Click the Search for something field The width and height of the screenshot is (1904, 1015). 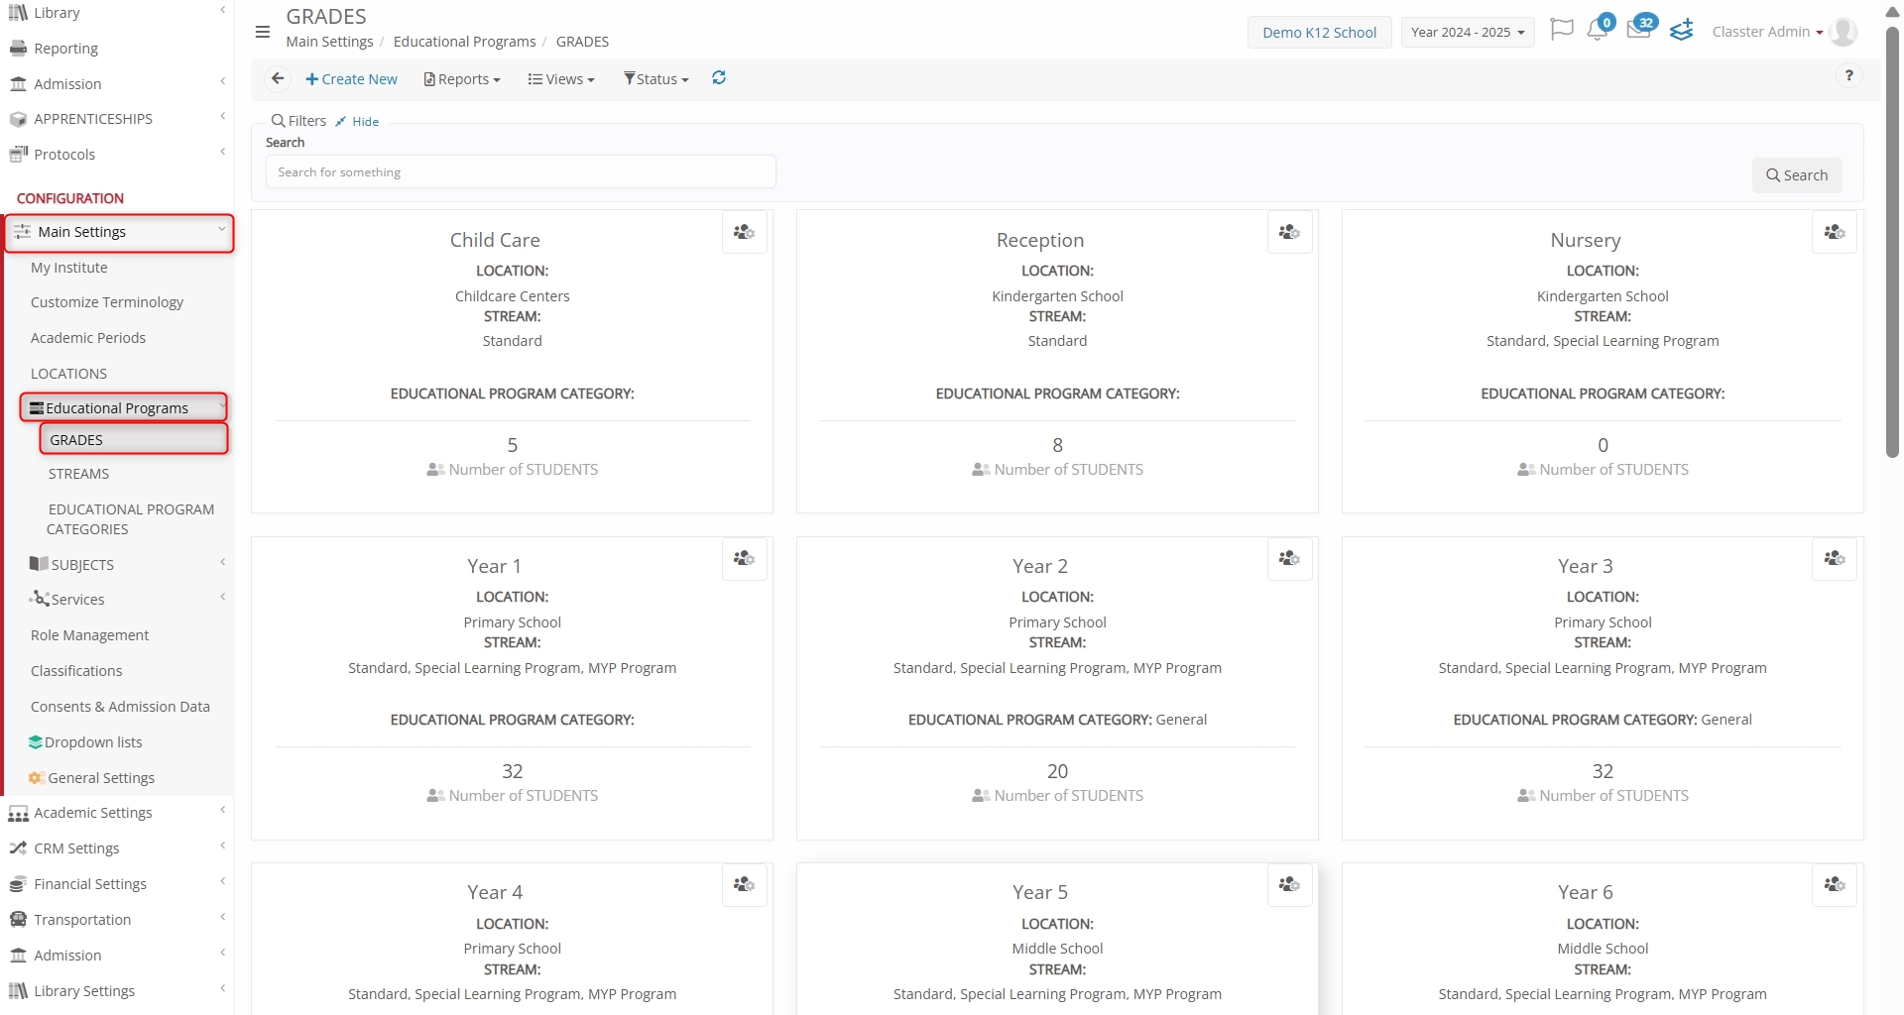[x=521, y=171]
